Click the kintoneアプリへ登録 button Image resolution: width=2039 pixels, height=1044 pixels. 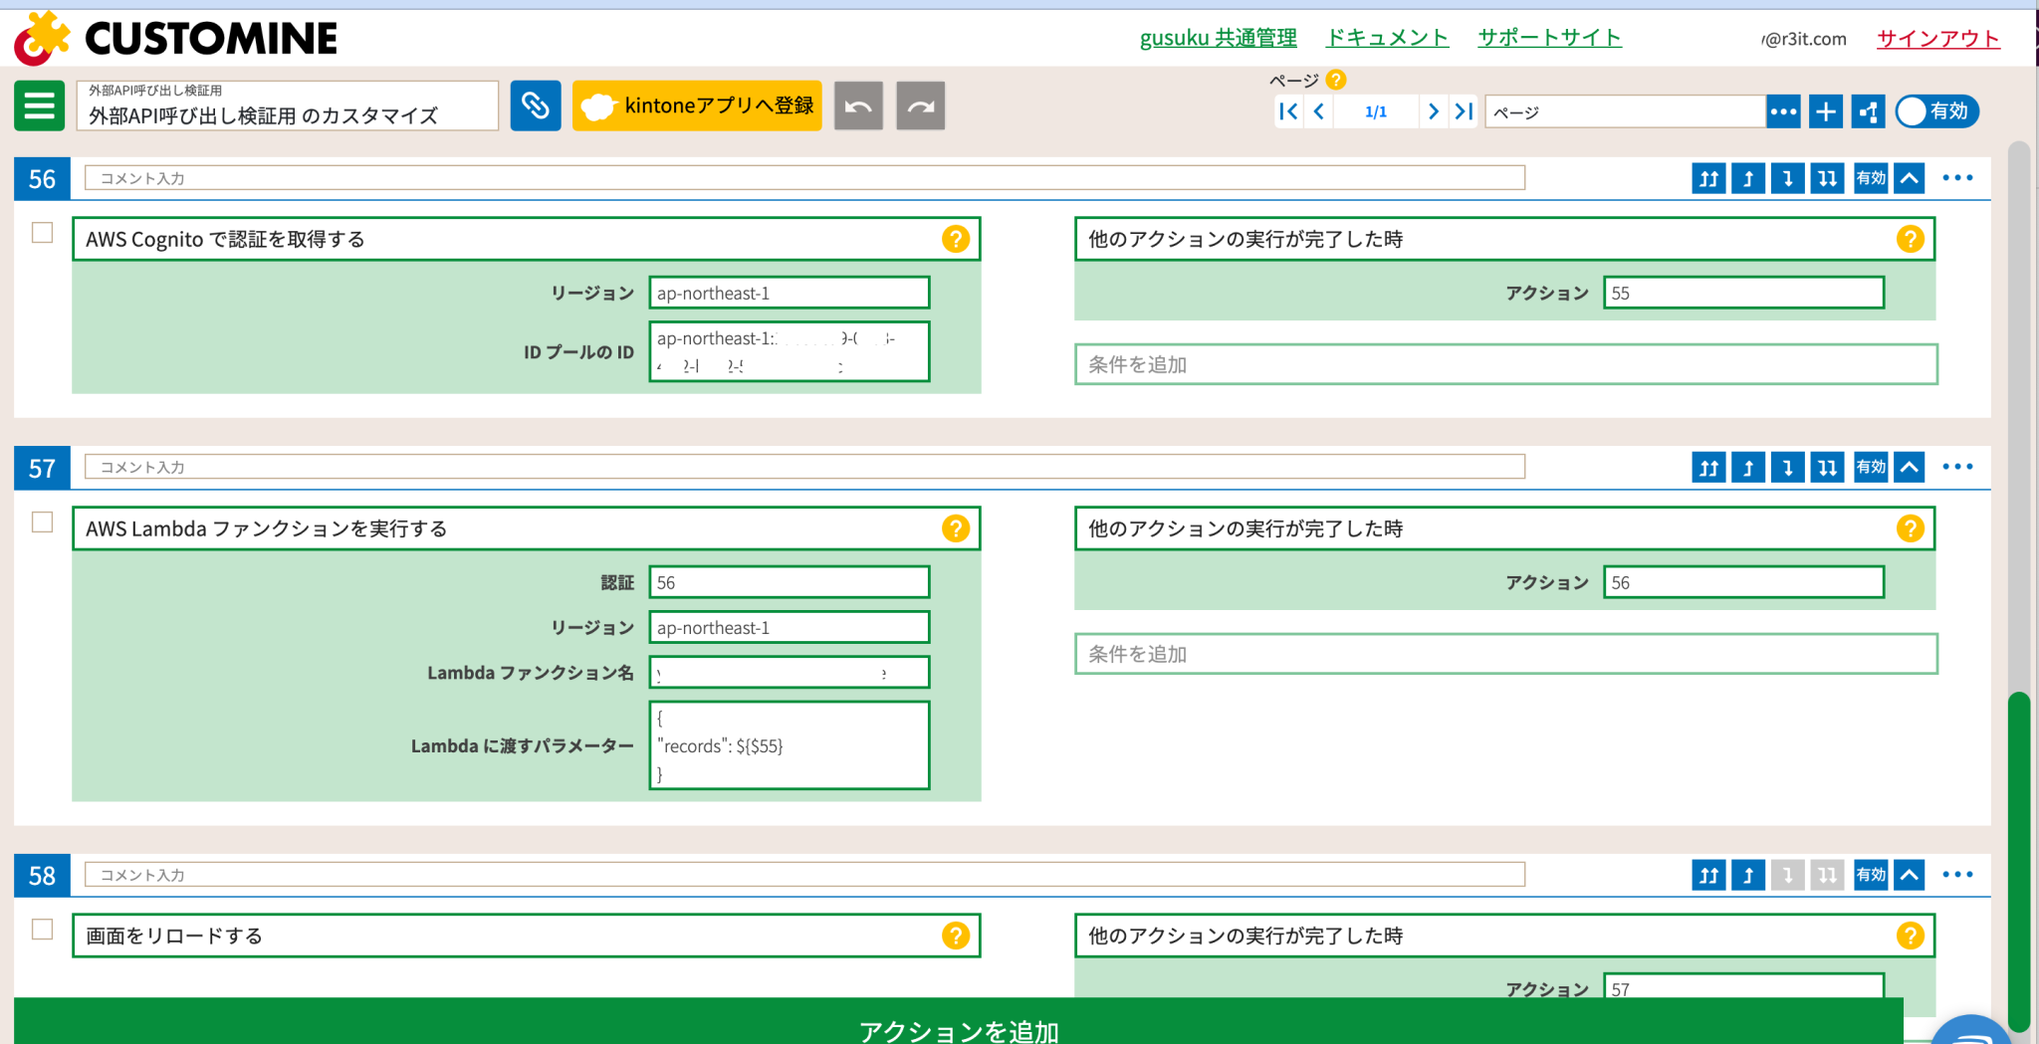(696, 104)
